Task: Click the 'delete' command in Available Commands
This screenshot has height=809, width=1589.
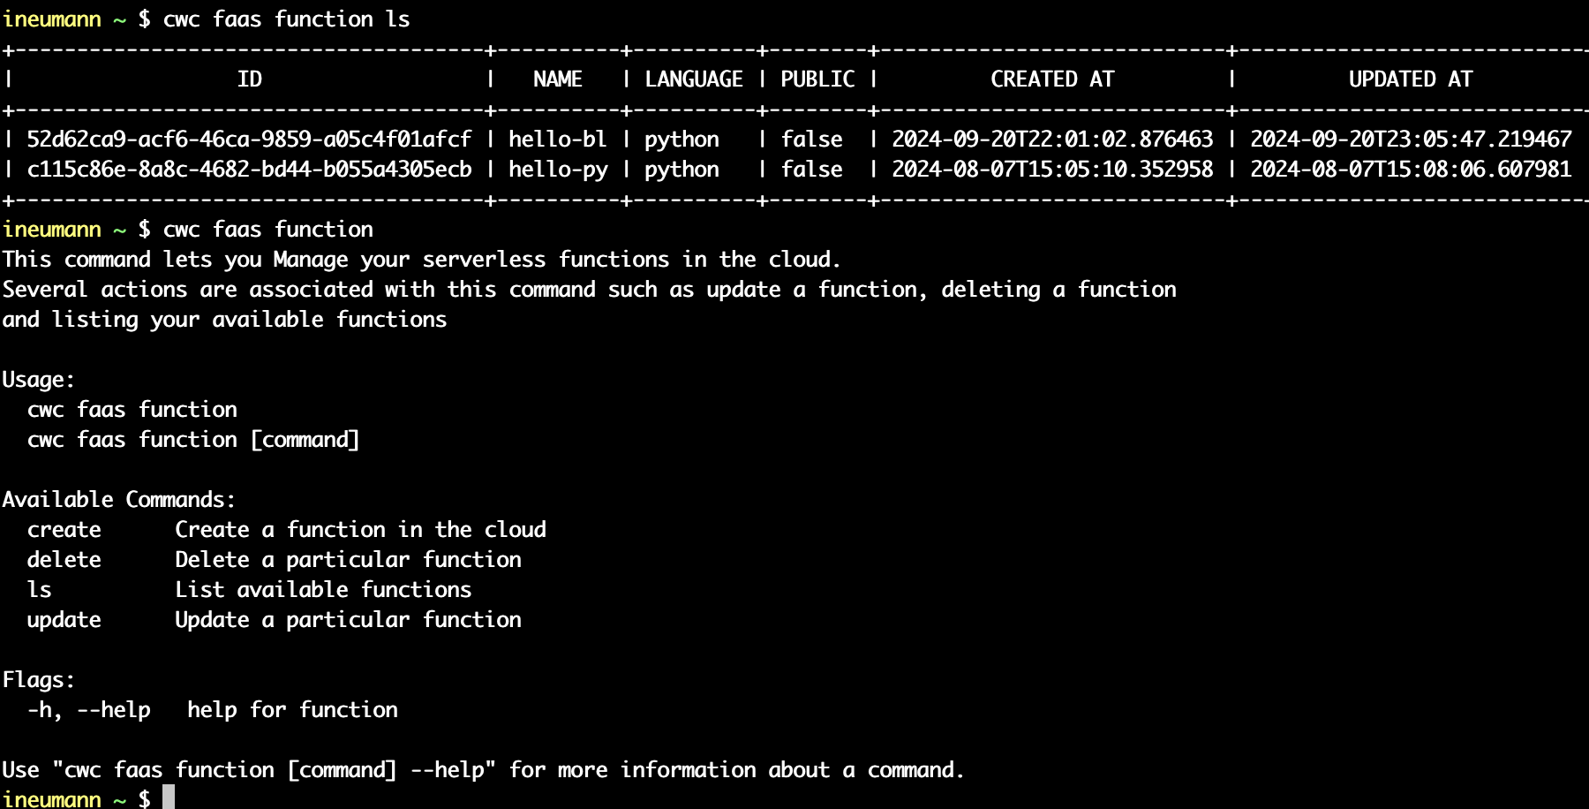Action: click(64, 560)
